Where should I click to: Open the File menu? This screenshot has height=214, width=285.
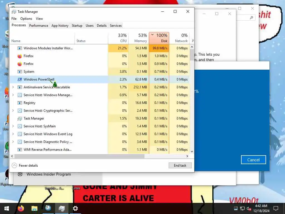click(14, 19)
